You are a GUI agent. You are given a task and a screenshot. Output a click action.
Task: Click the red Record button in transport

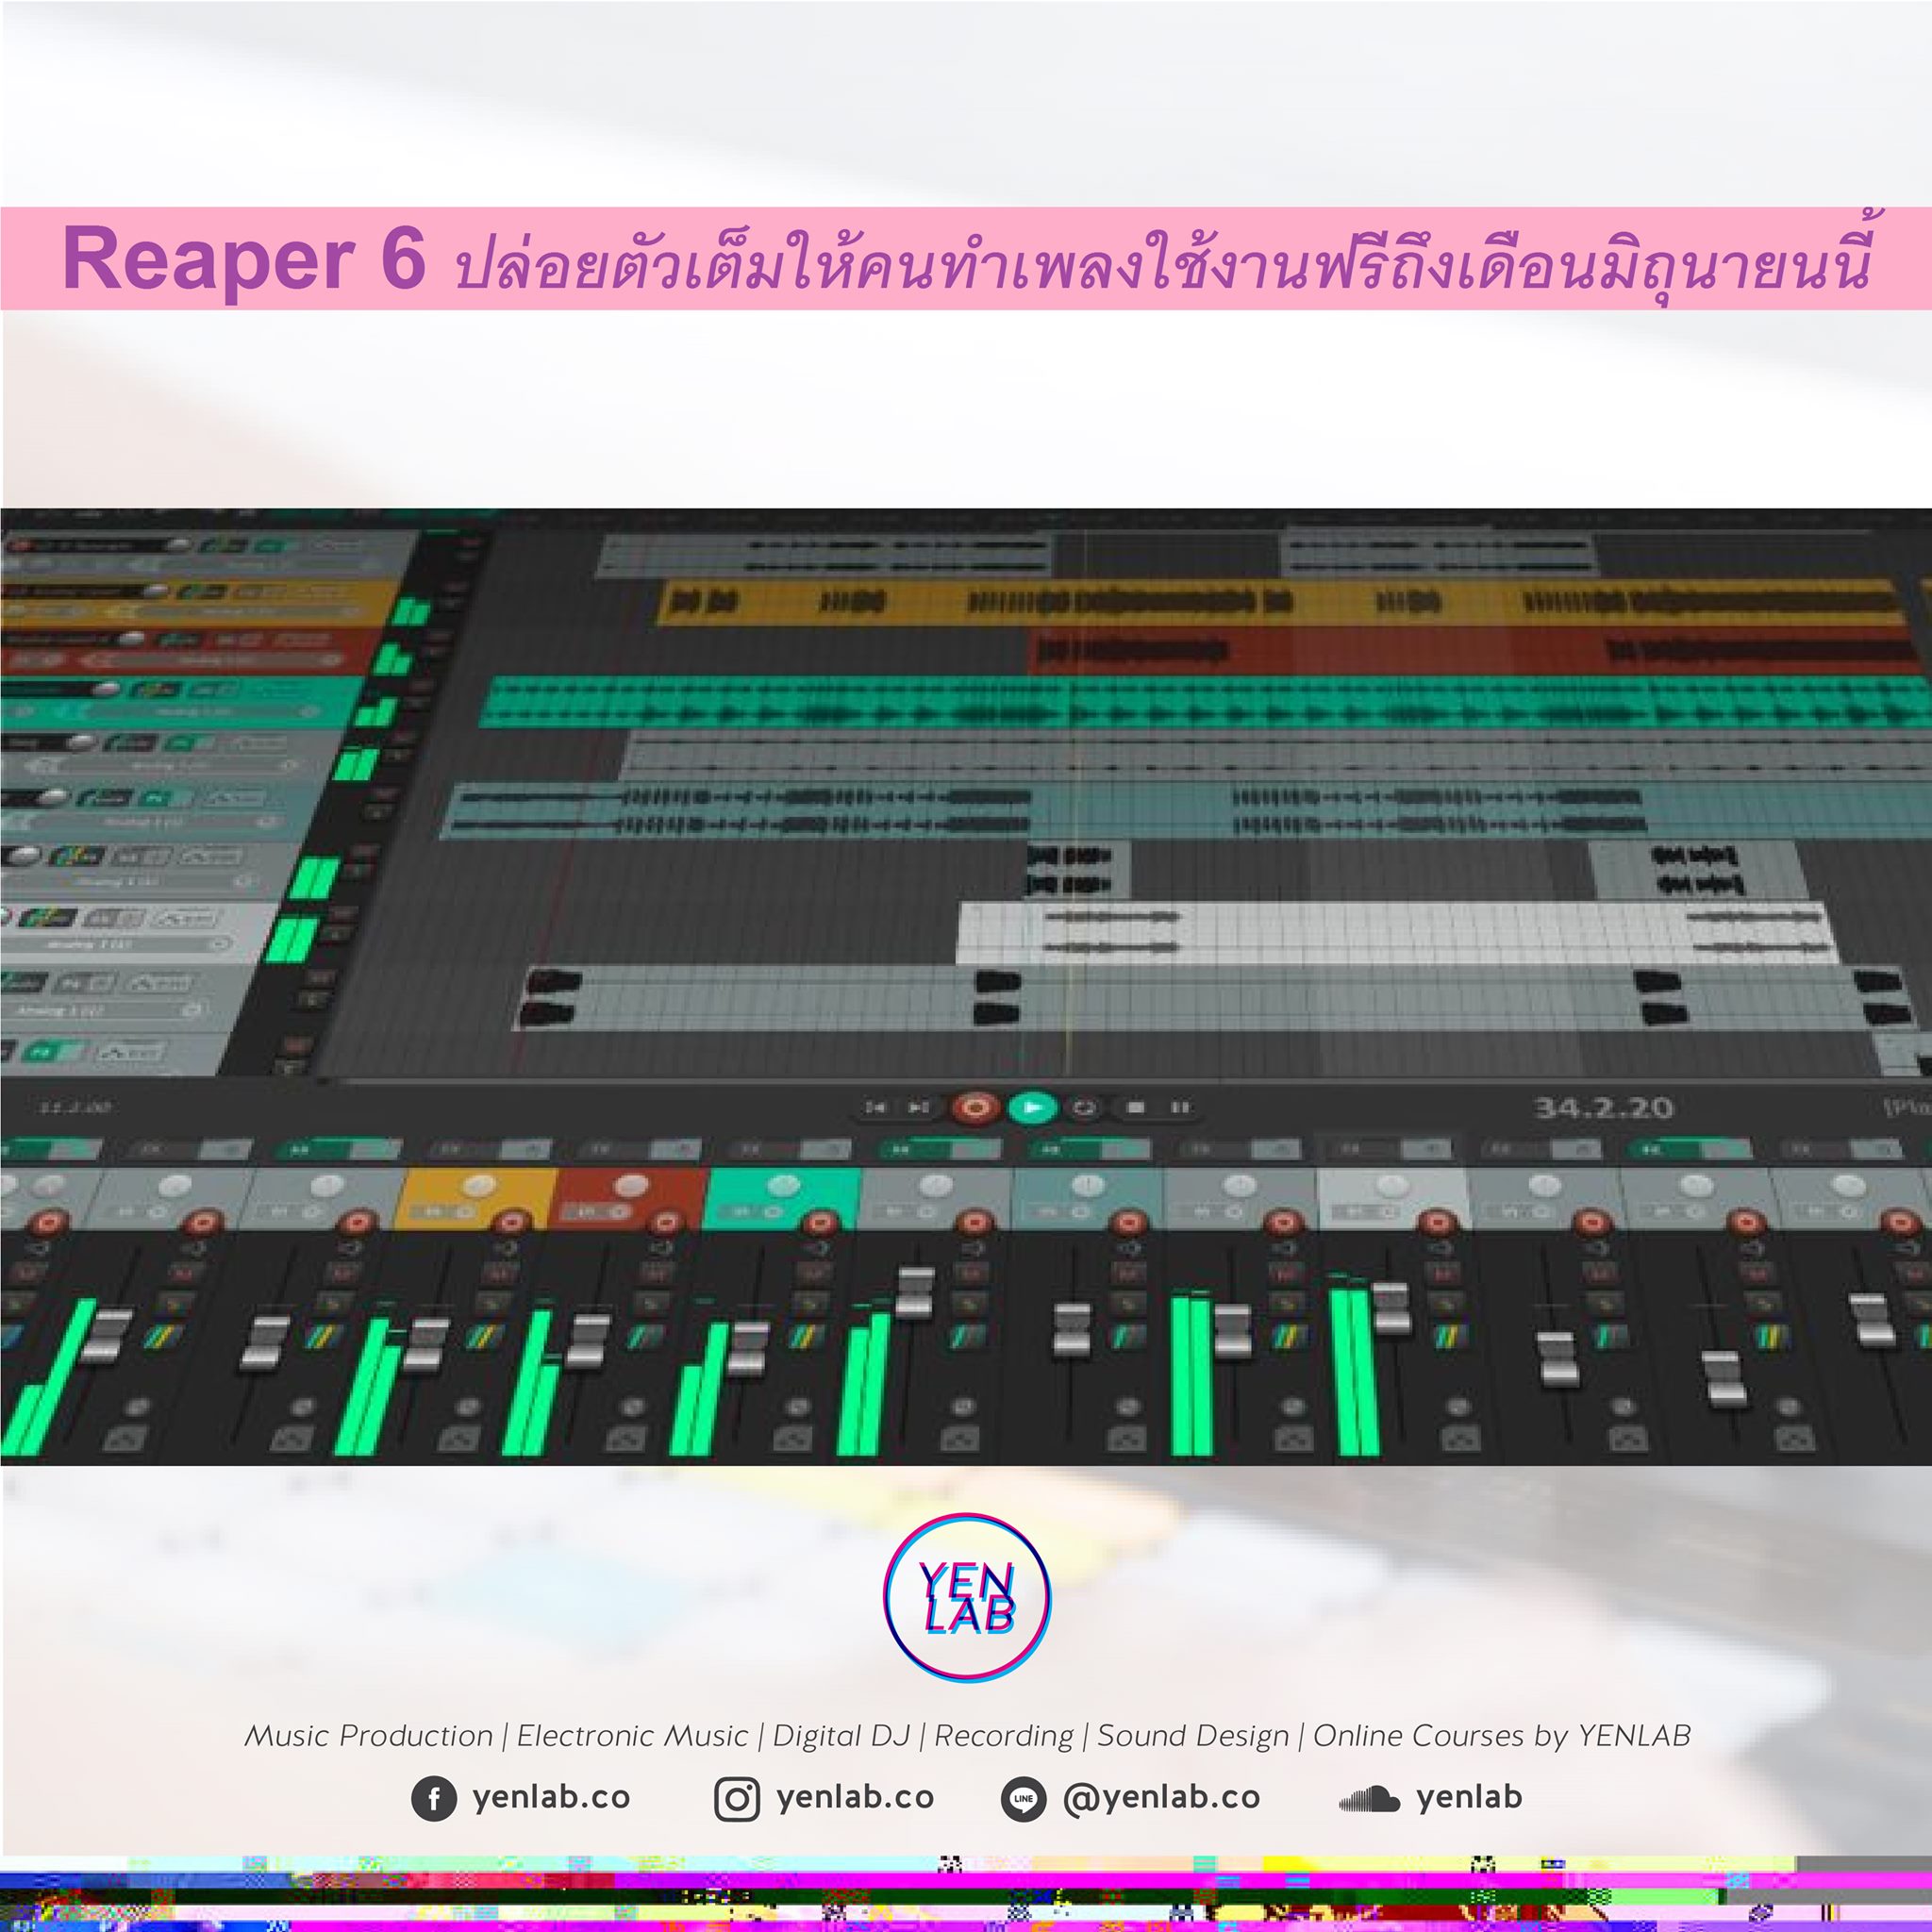click(x=976, y=1107)
